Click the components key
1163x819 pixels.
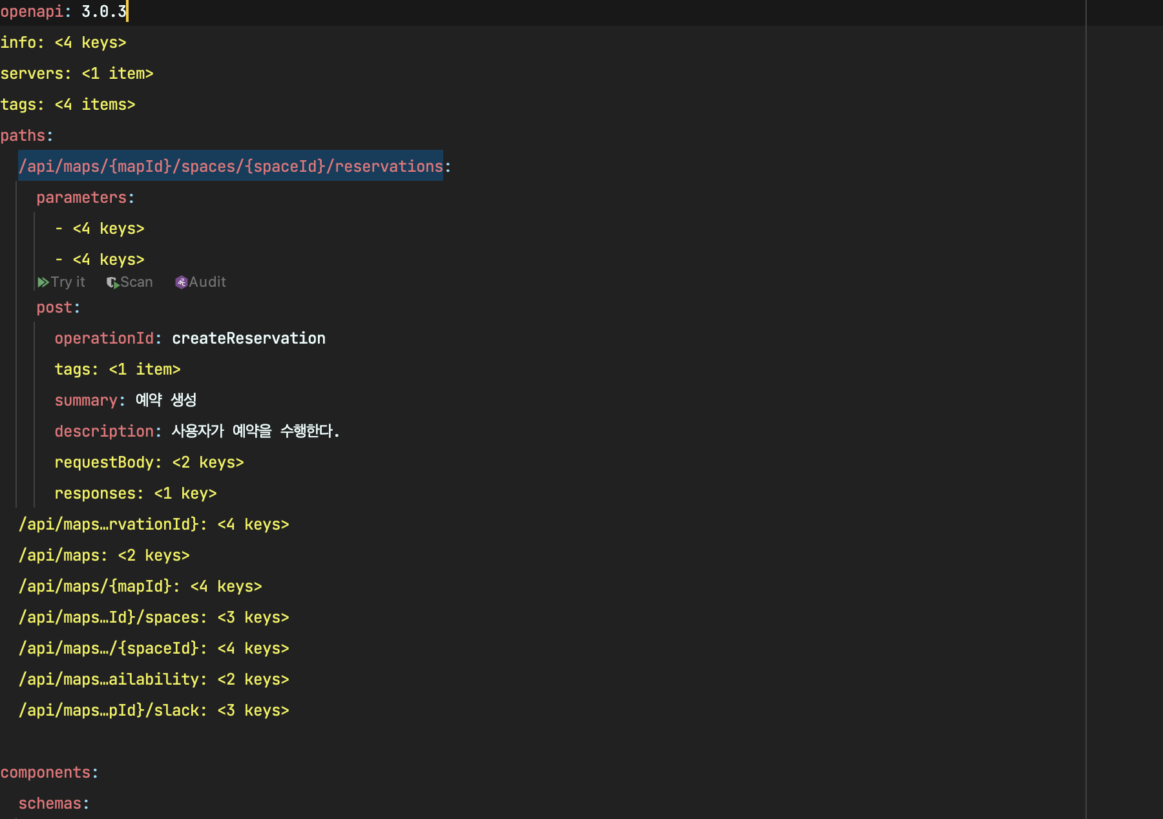(45, 772)
